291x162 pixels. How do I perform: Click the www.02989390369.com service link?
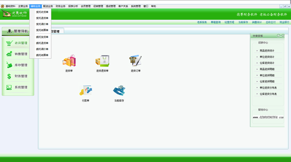pos(268,117)
